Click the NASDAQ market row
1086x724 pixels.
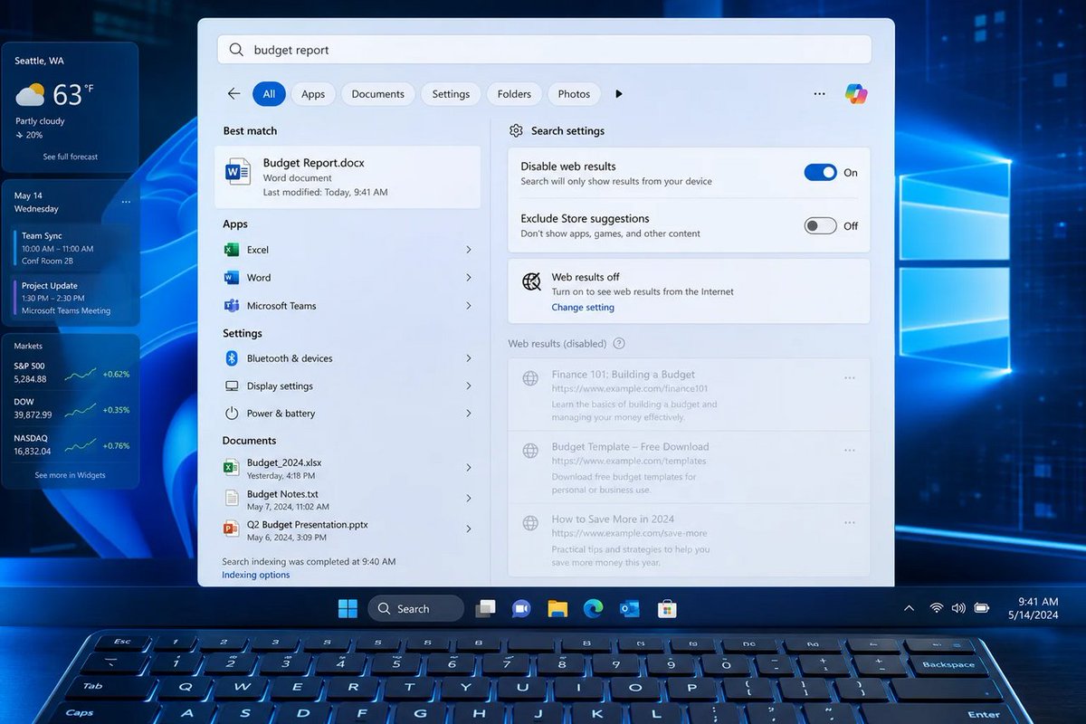coord(71,444)
